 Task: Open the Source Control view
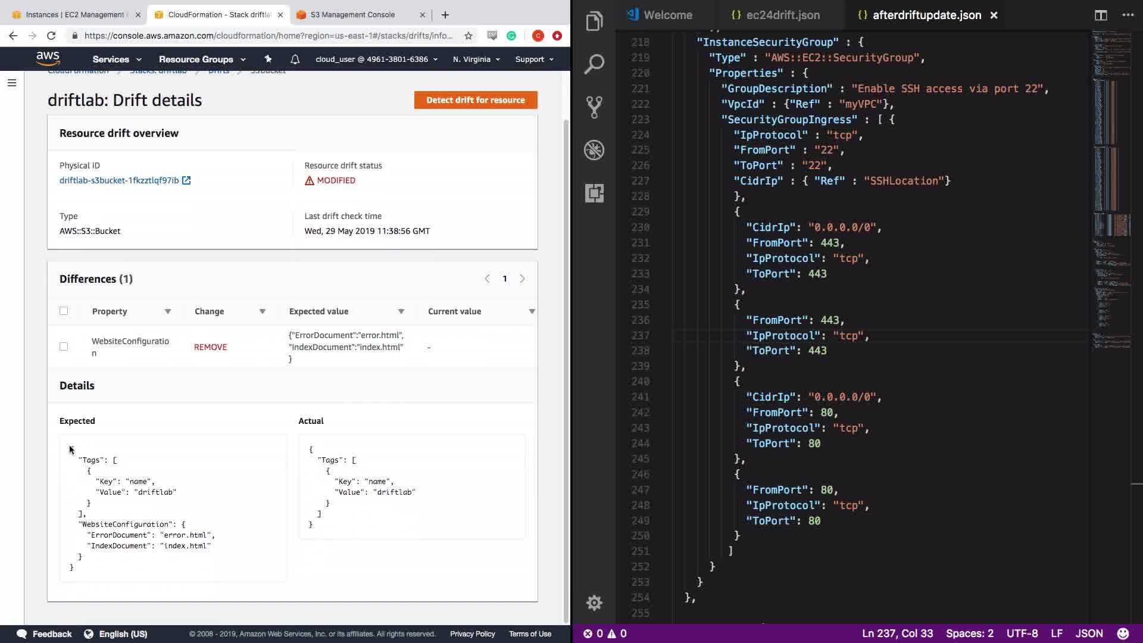pos(594,107)
